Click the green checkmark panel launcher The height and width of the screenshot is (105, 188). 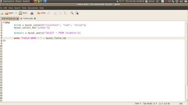point(38,1)
